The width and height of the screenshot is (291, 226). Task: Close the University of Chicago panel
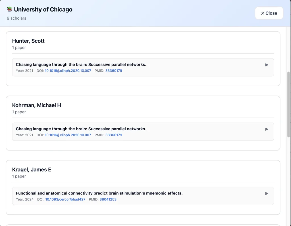tap(269, 13)
